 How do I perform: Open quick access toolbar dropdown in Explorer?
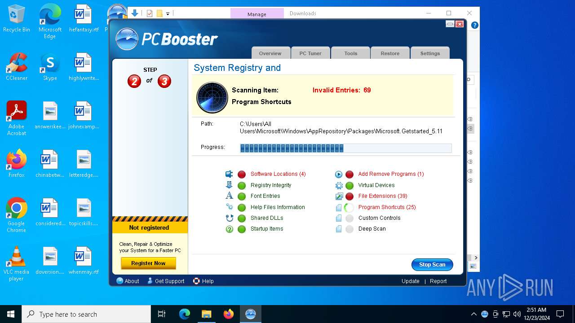[x=168, y=13]
